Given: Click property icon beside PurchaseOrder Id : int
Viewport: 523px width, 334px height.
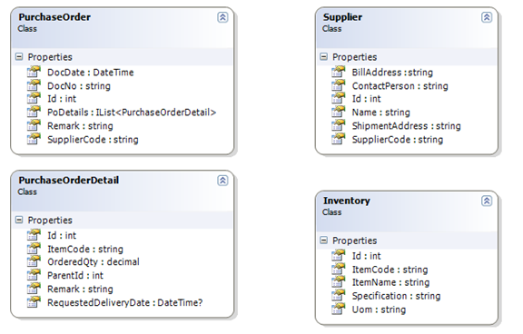Looking at the screenshot, I should (34, 98).
